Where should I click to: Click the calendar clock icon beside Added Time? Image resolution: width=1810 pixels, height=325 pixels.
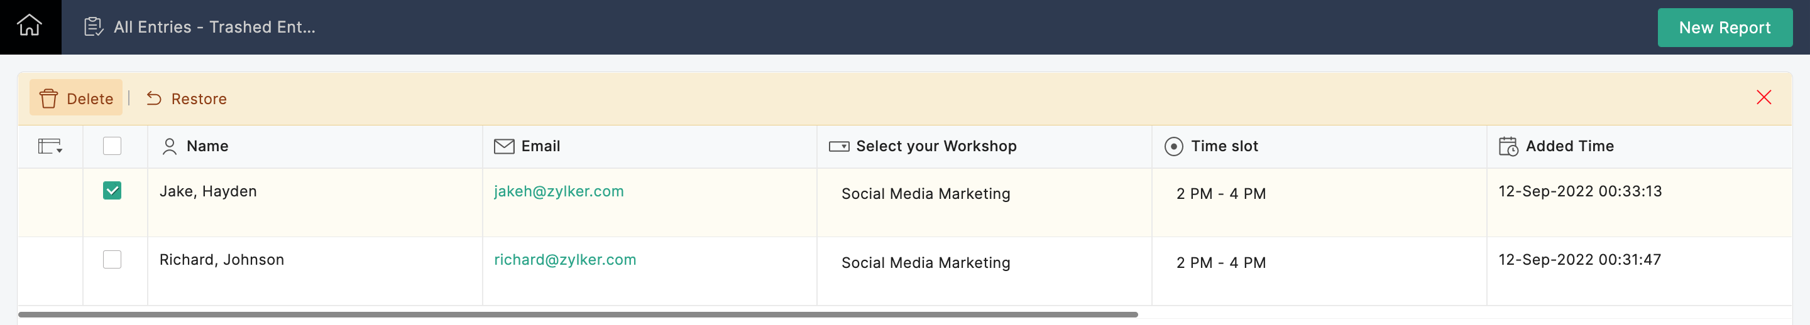(1508, 146)
